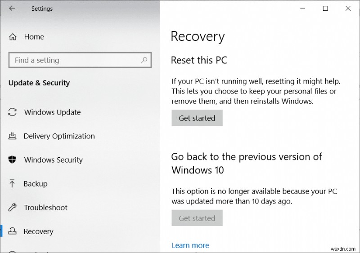Screen dimensions: 360x253
Task: Go to Settings Home
Action: click(34, 37)
